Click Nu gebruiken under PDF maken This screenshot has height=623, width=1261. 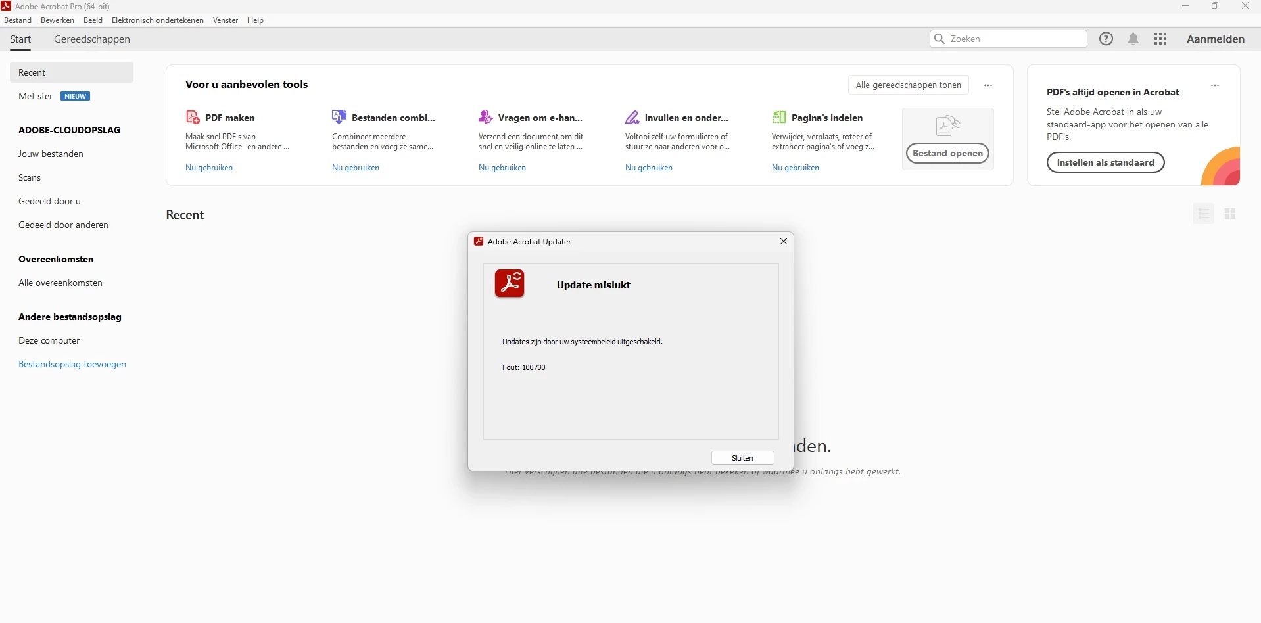point(209,168)
